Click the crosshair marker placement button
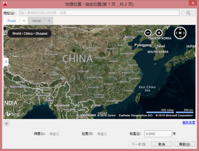 click(7, 123)
